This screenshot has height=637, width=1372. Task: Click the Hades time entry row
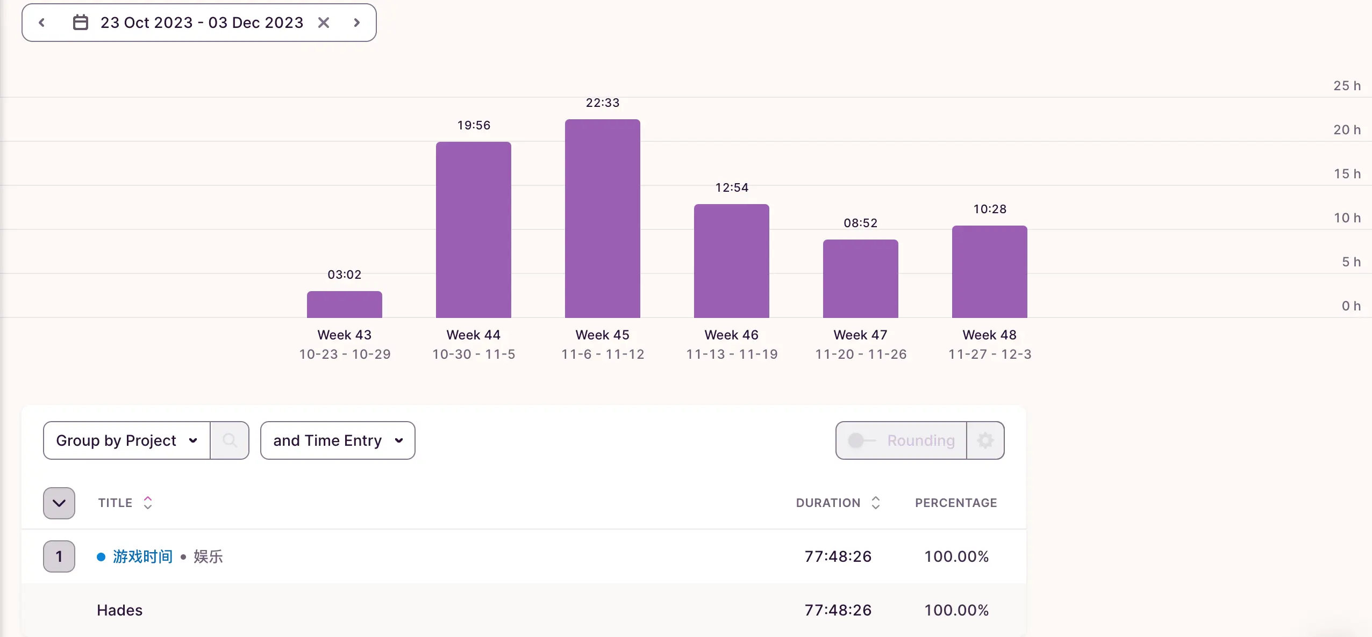point(119,610)
